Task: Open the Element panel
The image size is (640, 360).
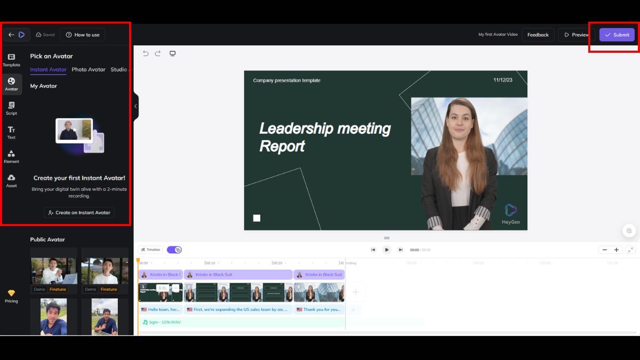Action: [12, 156]
